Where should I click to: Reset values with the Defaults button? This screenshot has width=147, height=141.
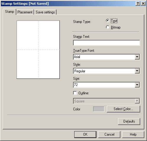pyautogui.click(x=129, y=121)
